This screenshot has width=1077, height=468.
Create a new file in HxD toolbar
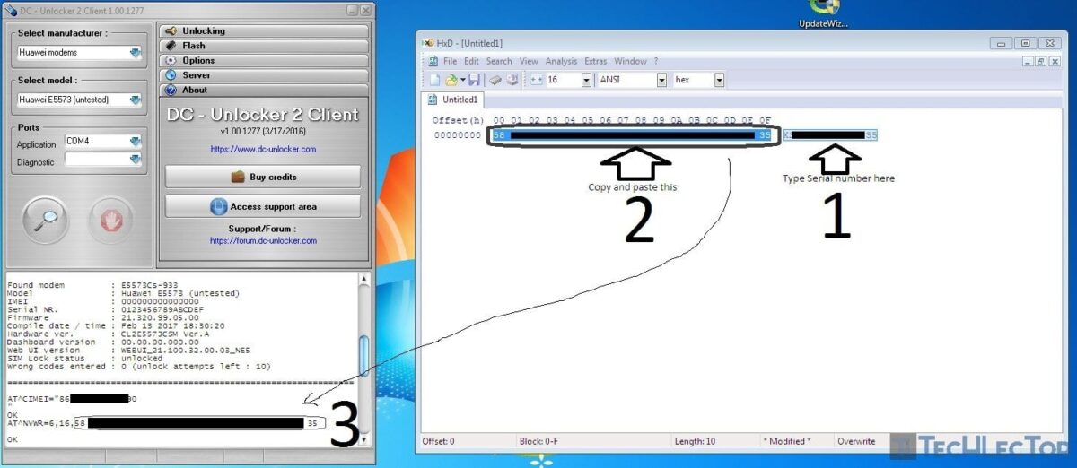tap(434, 80)
